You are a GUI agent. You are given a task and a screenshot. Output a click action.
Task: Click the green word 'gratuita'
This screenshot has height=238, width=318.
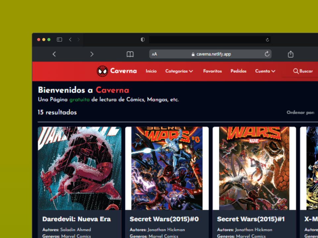79,99
